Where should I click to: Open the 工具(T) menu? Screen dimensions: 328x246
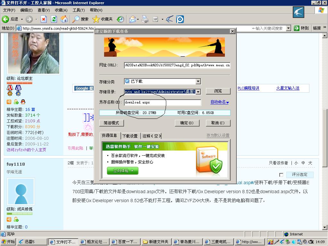click(x=78, y=10)
